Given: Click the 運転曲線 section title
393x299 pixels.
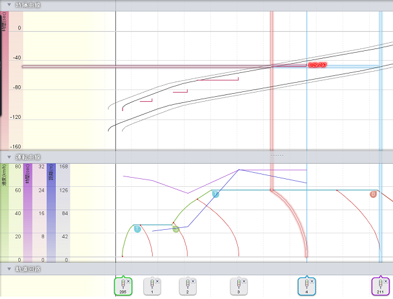Looking at the screenshot, I should [x=28, y=157].
